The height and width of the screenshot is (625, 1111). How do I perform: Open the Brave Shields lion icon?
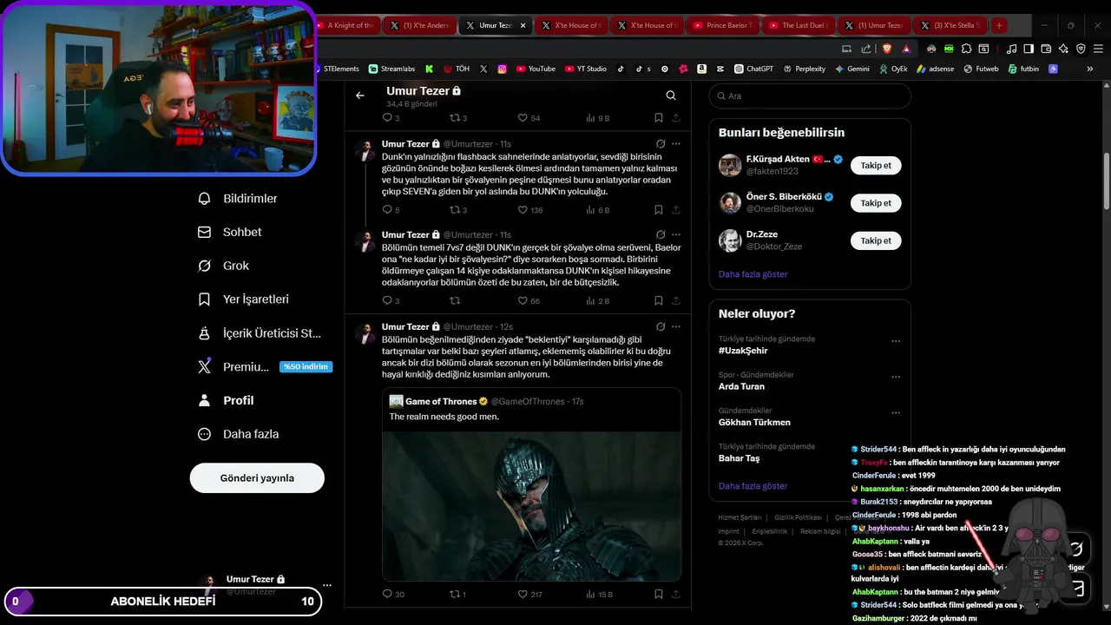click(886, 49)
